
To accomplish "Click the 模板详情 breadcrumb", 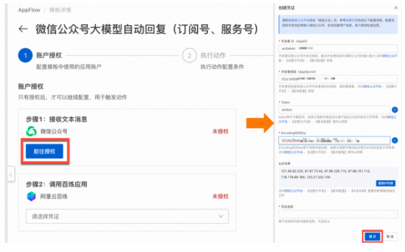I will (x=60, y=10).
